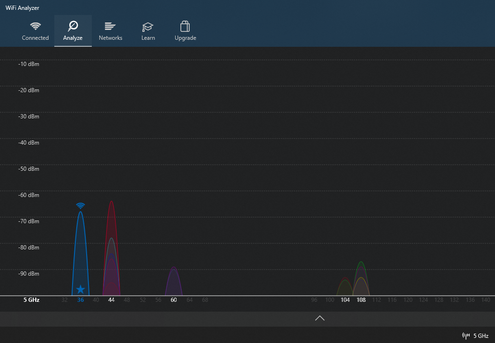Click the 5 GHz axis label at left
The height and width of the screenshot is (343, 495).
[x=31, y=300]
